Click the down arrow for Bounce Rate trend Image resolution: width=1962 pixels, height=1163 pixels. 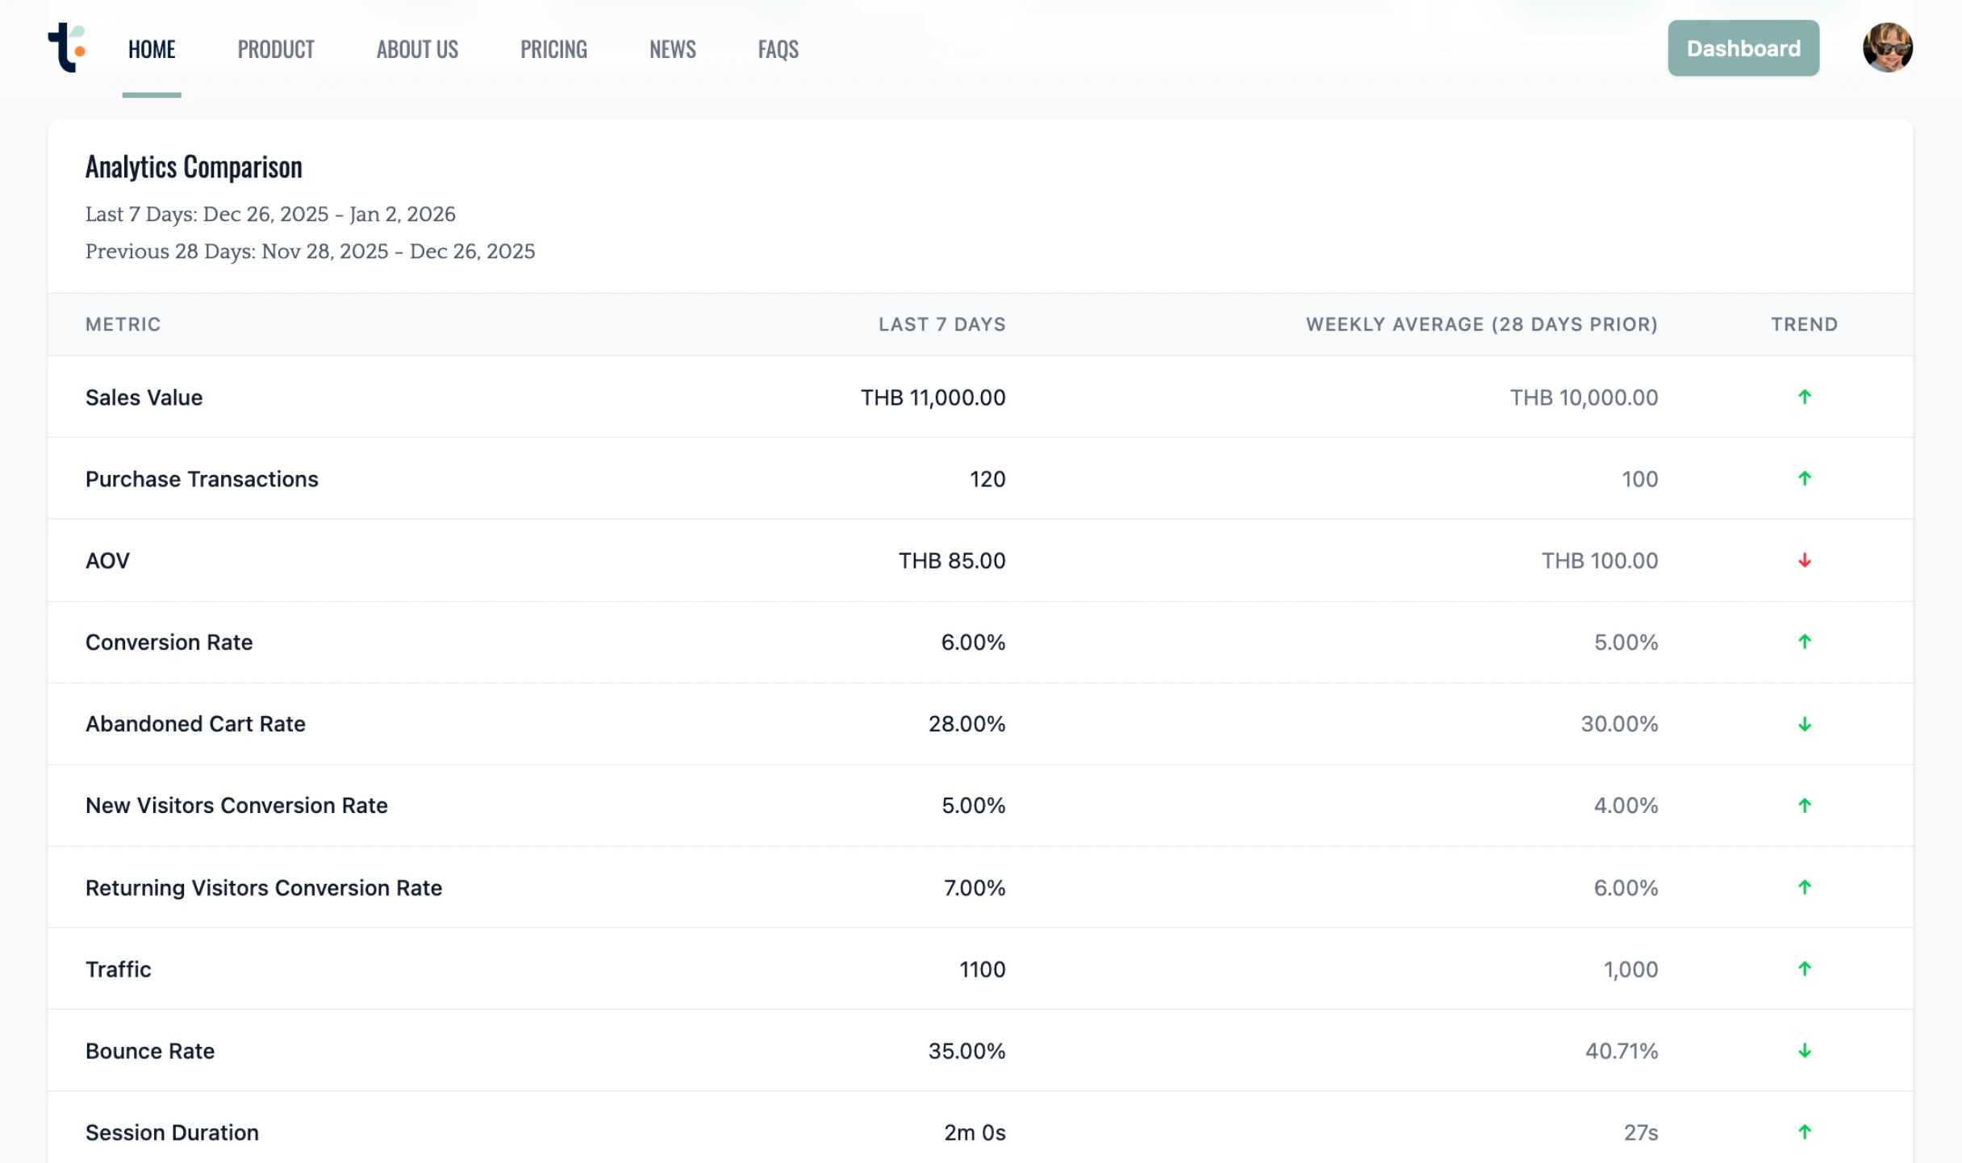coord(1805,1051)
